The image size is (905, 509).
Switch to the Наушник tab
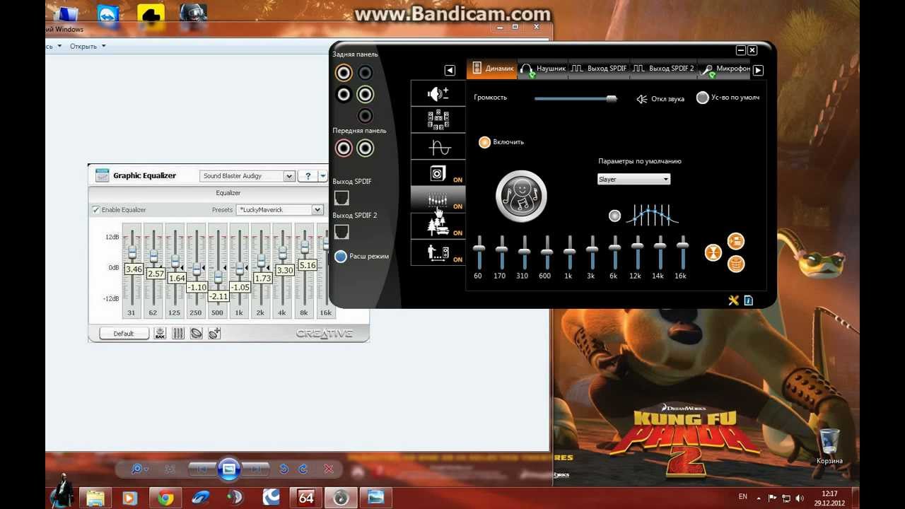(543, 69)
